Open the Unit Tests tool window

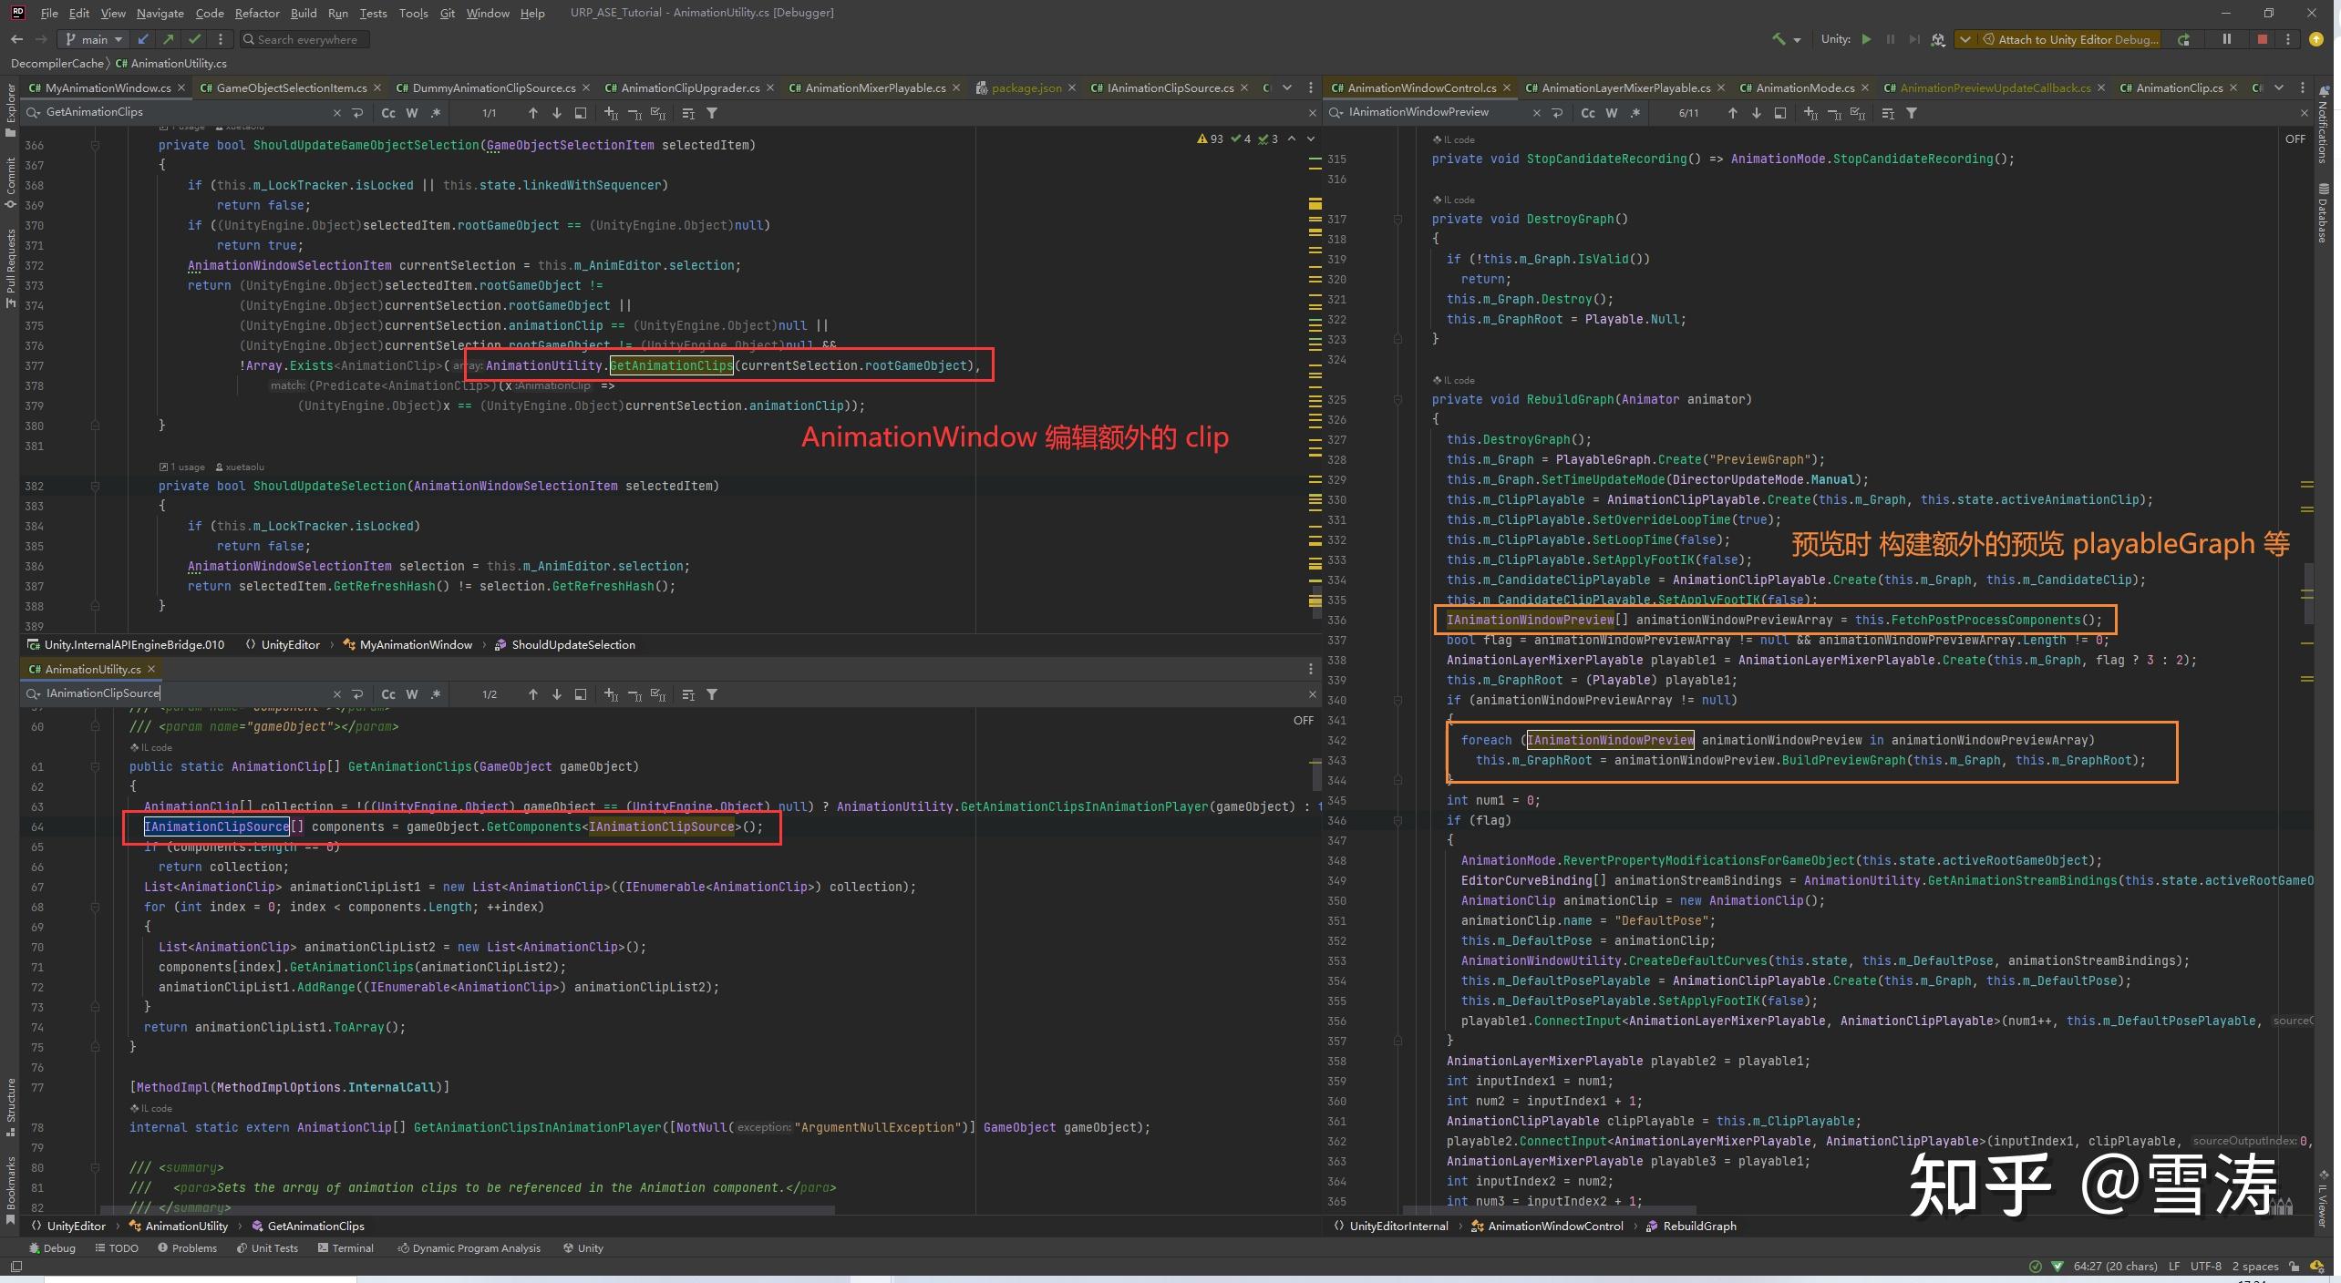click(267, 1248)
